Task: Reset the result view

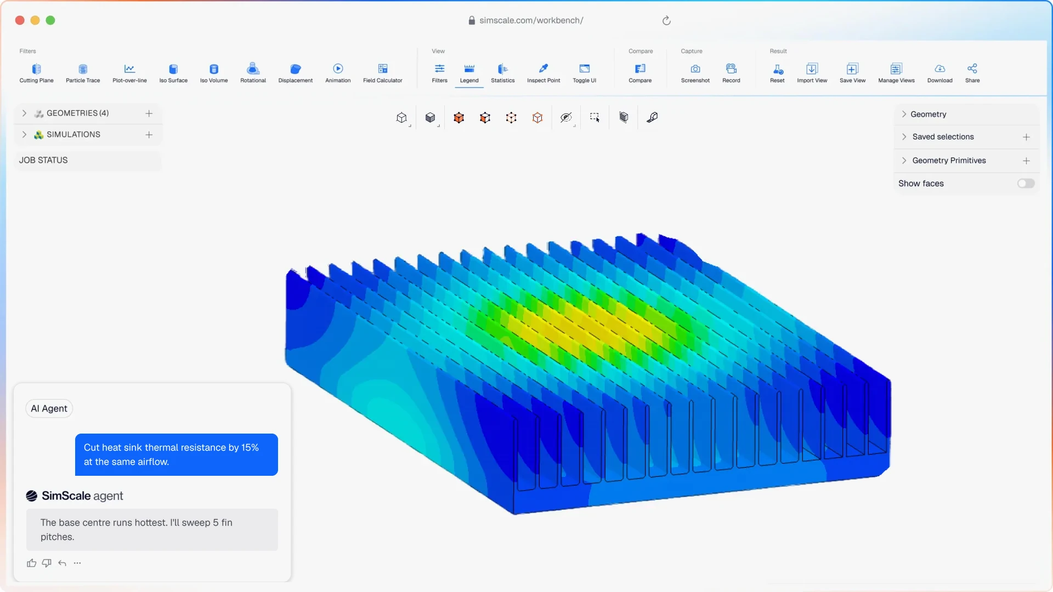Action: pyautogui.click(x=777, y=73)
